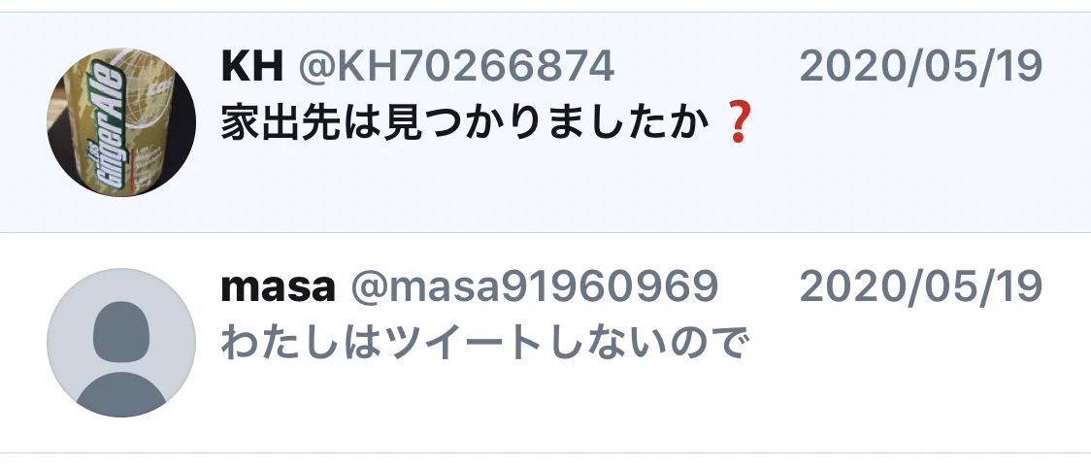Select the masa conversation row
The image size is (1091, 468).
(x=545, y=343)
